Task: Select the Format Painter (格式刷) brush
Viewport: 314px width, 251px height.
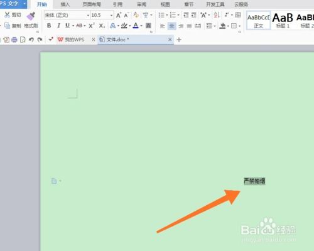Action: point(31,21)
